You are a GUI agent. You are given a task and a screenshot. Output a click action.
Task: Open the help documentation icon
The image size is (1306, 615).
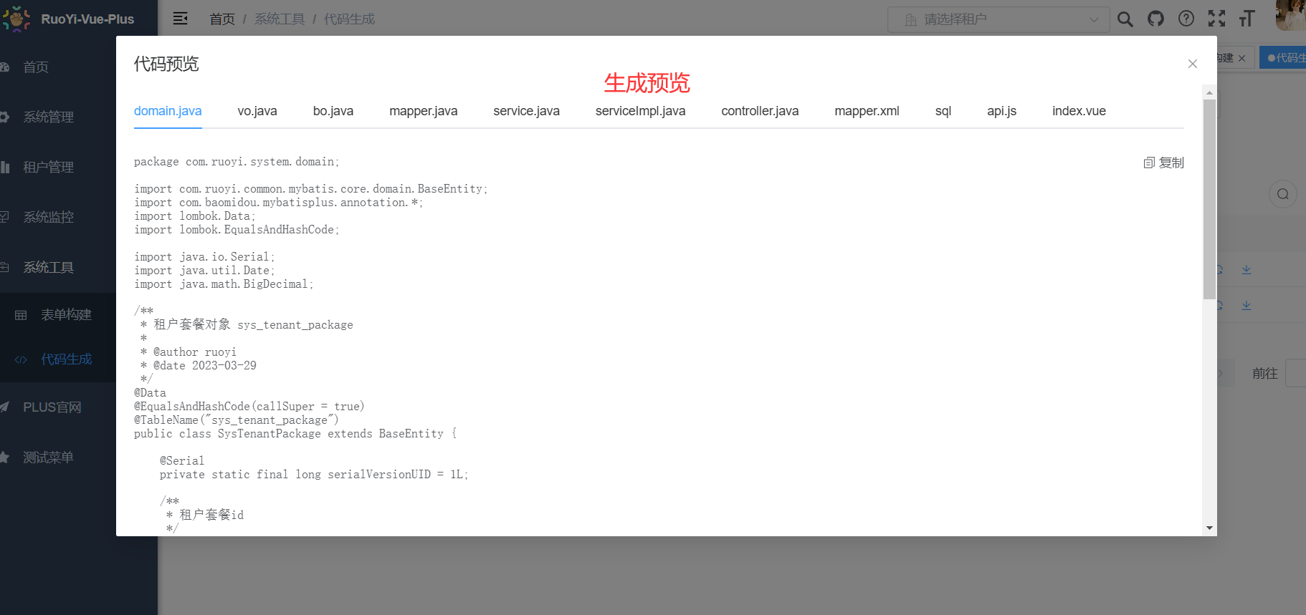point(1186,19)
